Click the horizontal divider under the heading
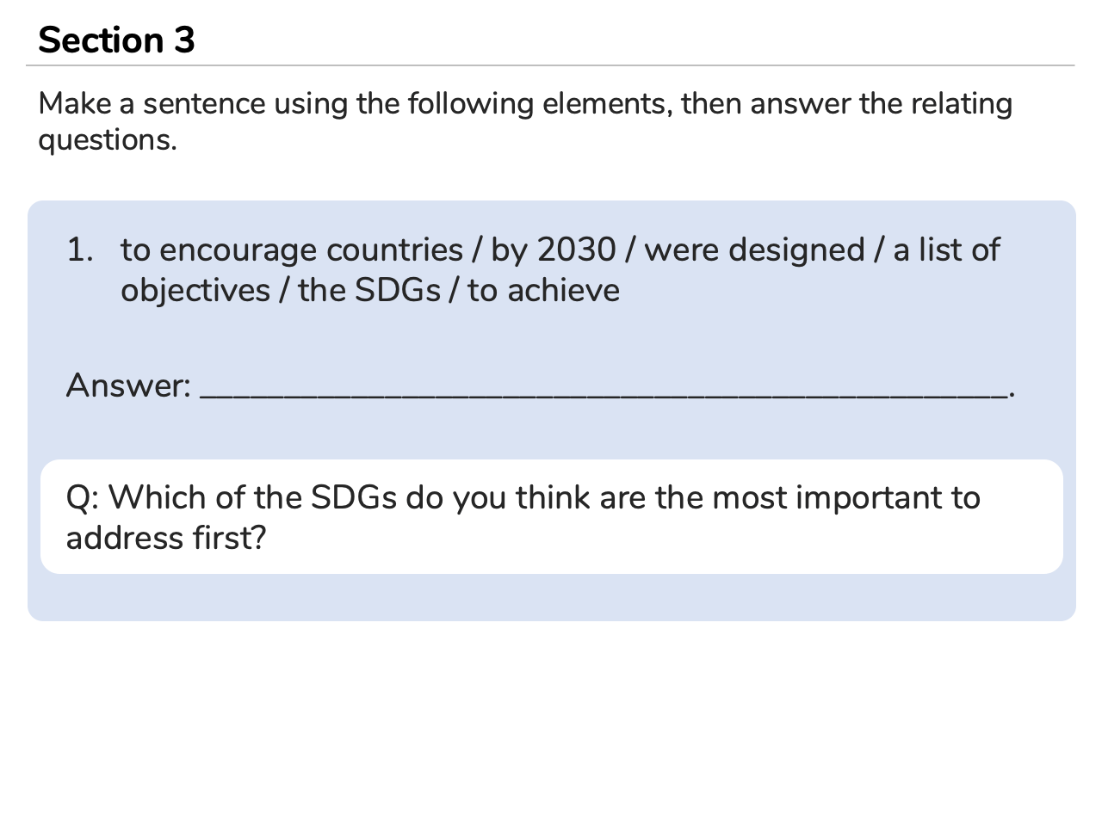 pos(551,65)
